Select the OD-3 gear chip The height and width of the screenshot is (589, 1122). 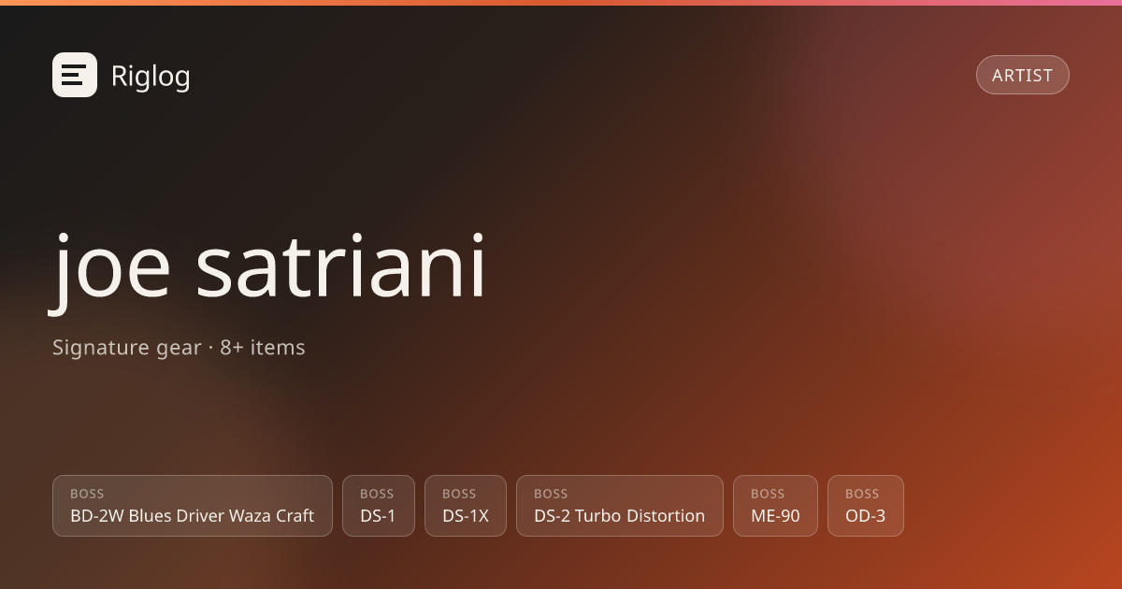click(866, 506)
